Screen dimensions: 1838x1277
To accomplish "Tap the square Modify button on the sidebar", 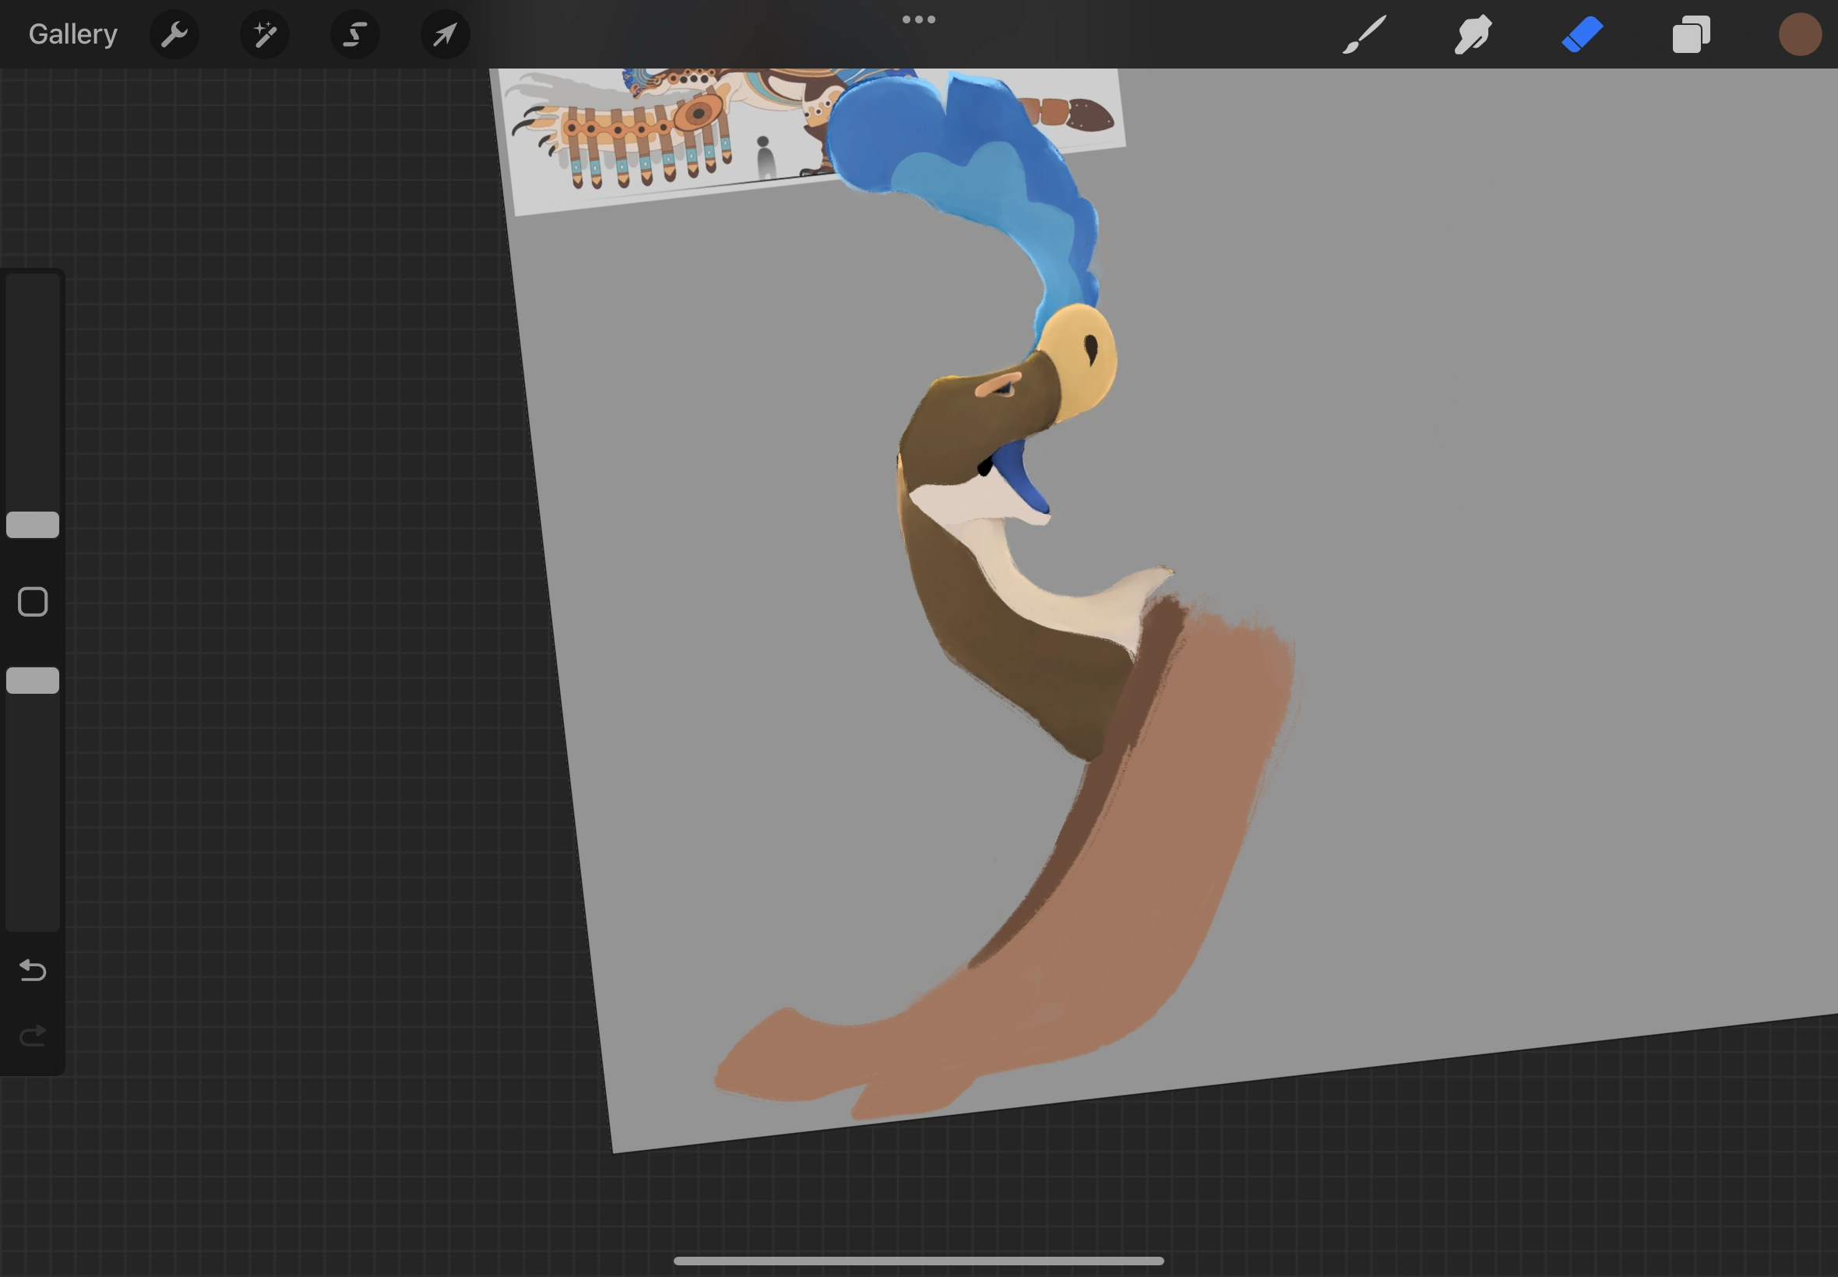I will (32, 600).
